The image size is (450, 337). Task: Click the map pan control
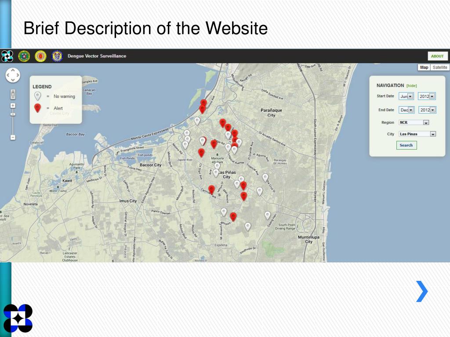13,75
